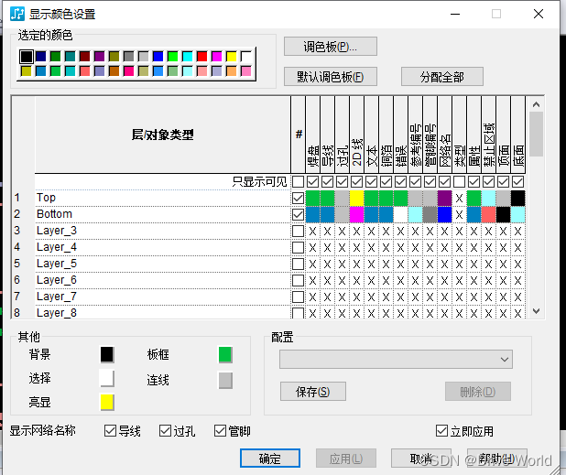This screenshot has height=475, width=566.
Task: Choose the purple swatch in top palette row
Action: tap(99, 56)
